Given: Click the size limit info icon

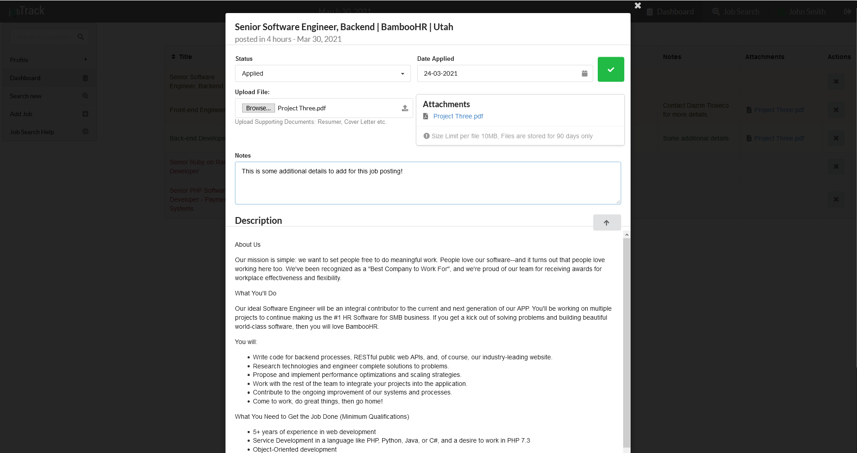Looking at the screenshot, I should click(426, 136).
